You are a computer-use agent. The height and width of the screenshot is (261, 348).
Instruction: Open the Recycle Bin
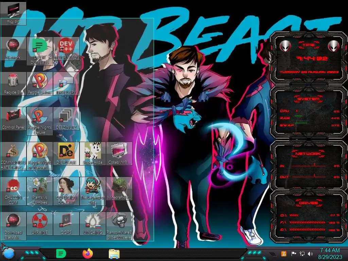[x=13, y=84]
